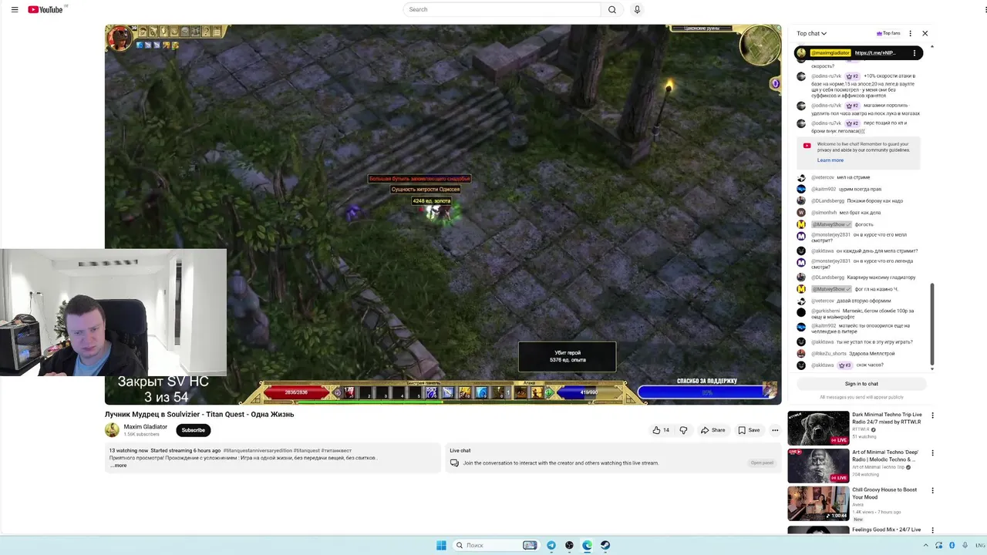Open Maxim Gladiator channel avatar

(x=113, y=430)
